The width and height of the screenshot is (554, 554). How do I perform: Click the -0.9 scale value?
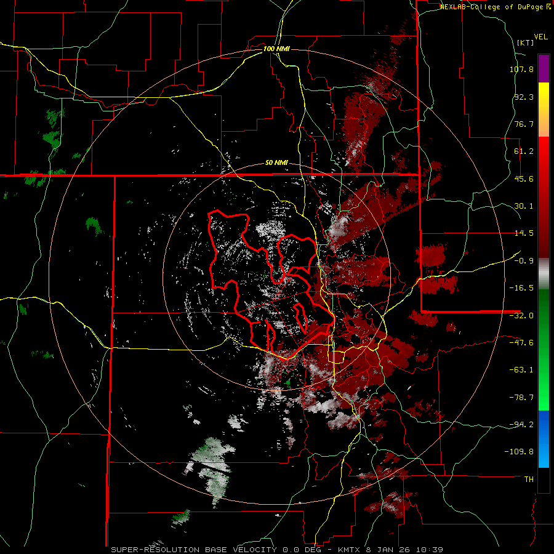pos(524,261)
